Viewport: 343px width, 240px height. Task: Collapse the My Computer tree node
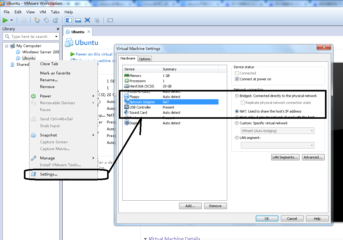pyautogui.click(x=7, y=46)
